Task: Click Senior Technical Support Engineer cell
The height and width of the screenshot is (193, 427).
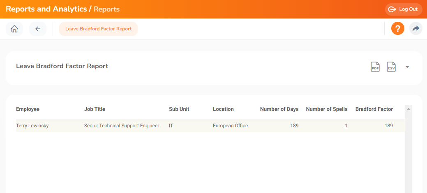Action: 122,126
